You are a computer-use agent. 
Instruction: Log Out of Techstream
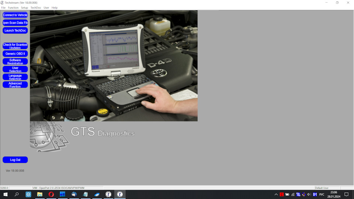(x=15, y=160)
